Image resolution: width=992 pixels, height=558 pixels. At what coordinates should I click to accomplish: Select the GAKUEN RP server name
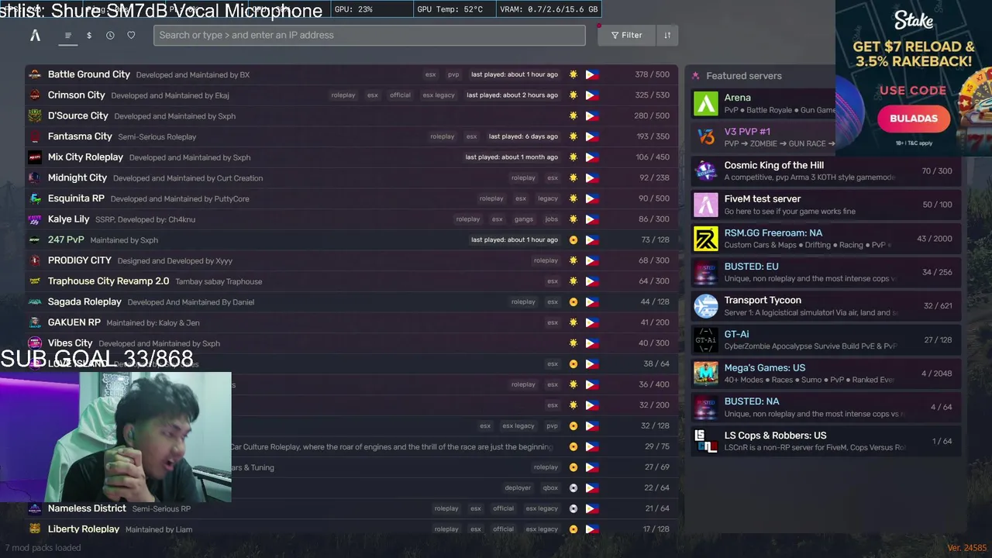click(74, 322)
